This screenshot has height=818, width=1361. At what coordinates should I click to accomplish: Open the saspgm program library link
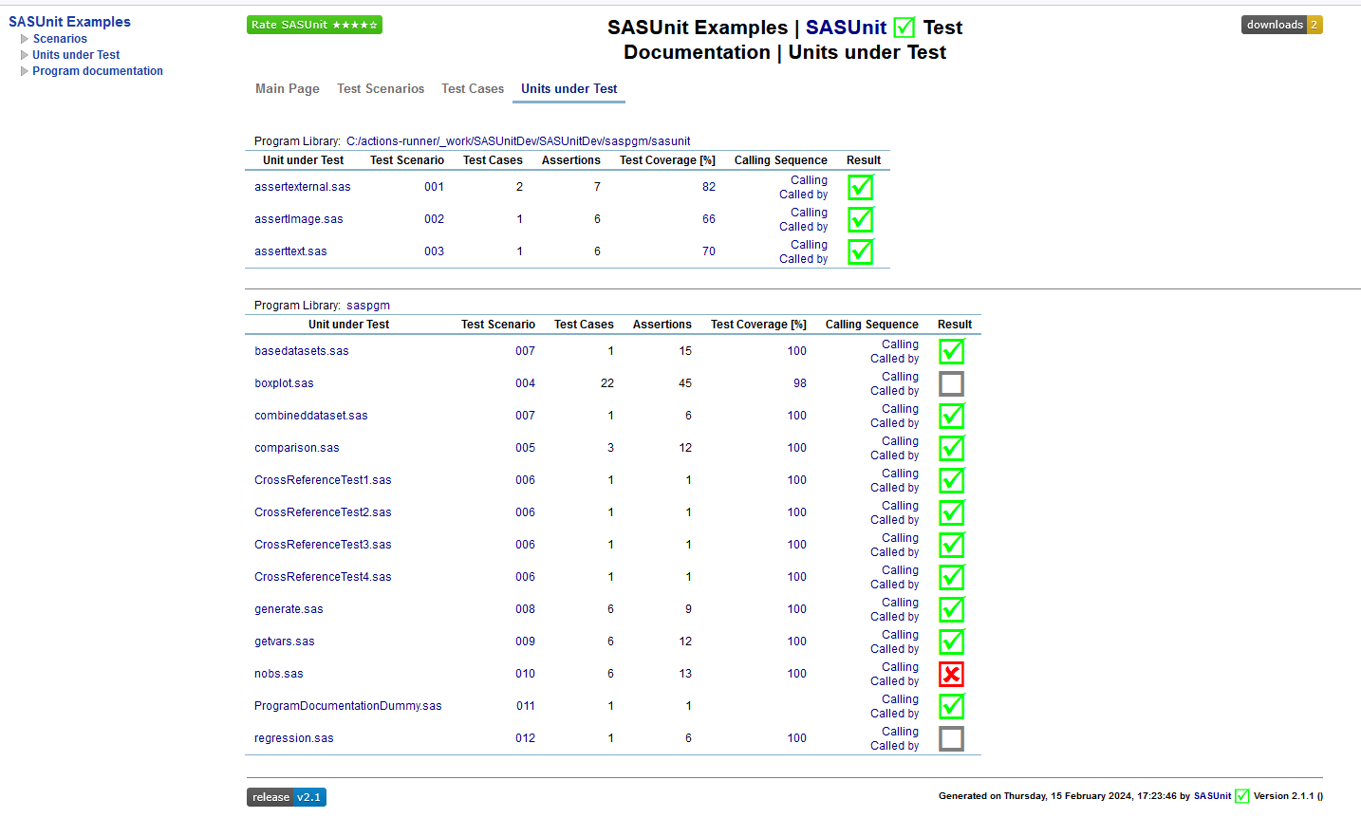pos(368,306)
